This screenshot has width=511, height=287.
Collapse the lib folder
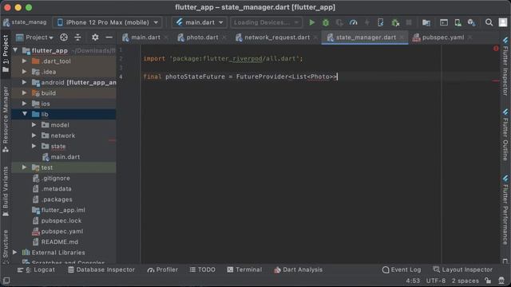coord(25,114)
